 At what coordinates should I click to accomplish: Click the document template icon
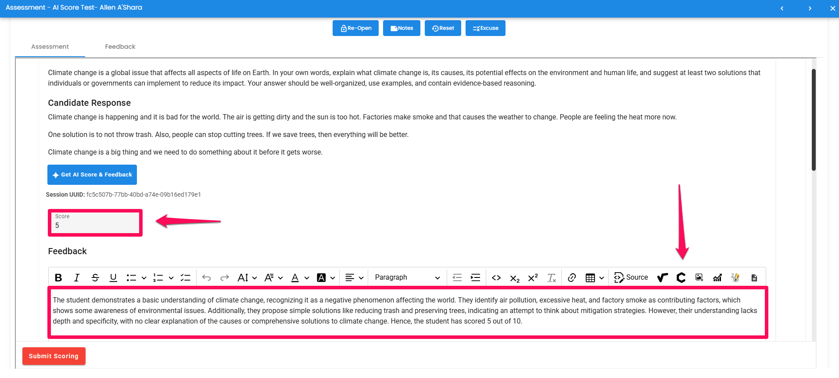pyautogui.click(x=754, y=277)
